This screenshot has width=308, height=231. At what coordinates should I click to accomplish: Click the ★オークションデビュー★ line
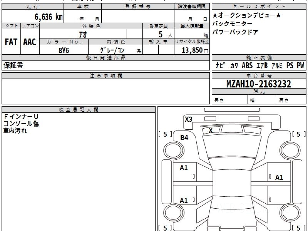[247, 15]
